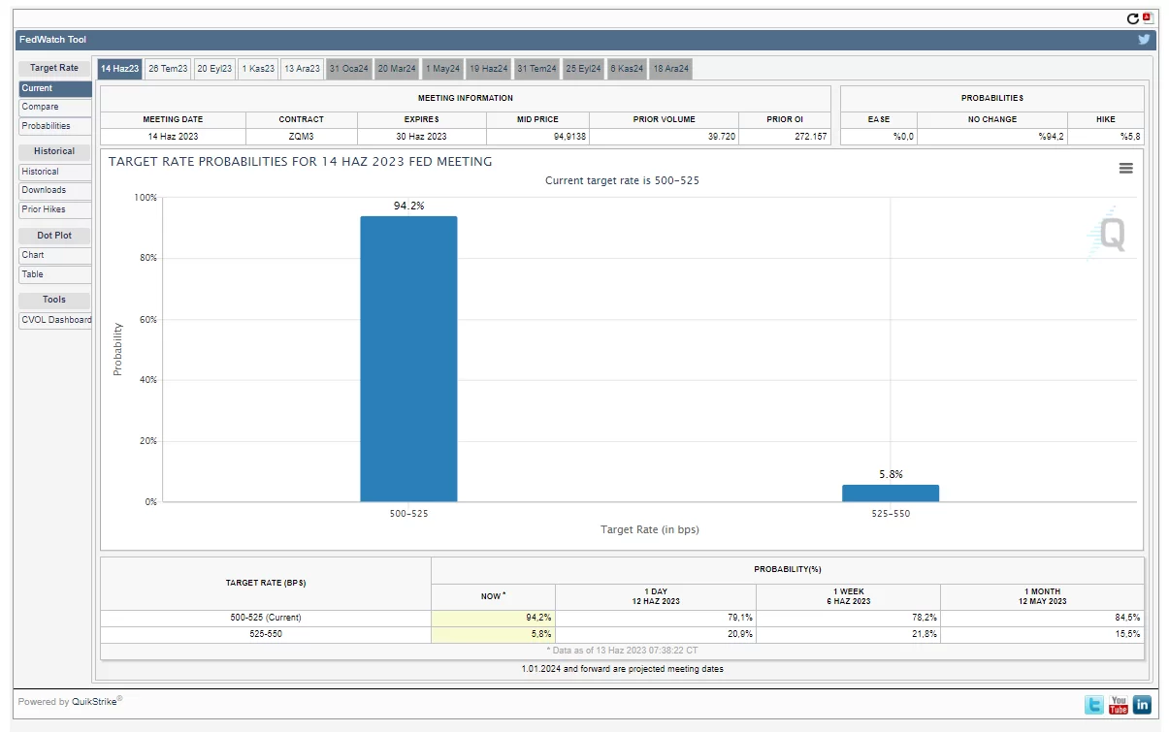The height and width of the screenshot is (732, 1169).
Task: Click the hike probability %5,8 cell
Action: pyautogui.click(x=1106, y=137)
